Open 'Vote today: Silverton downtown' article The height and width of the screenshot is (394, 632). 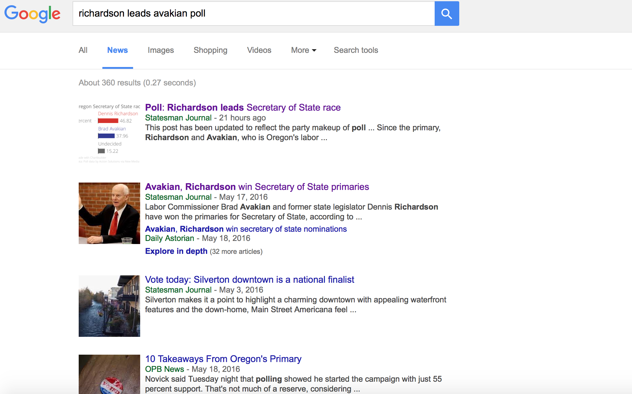[x=249, y=279]
